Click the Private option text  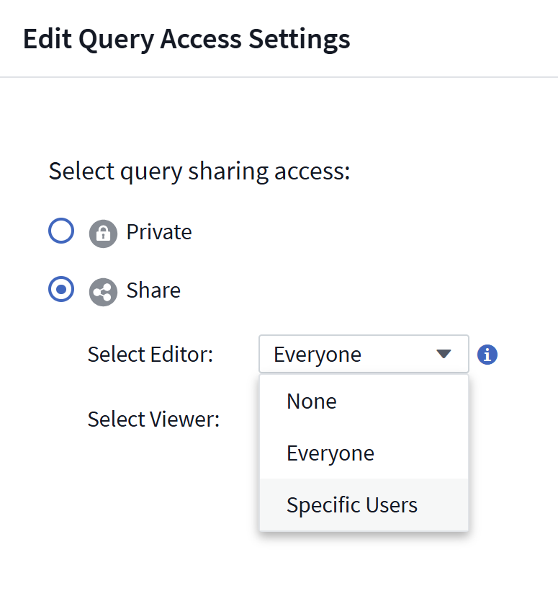158,232
